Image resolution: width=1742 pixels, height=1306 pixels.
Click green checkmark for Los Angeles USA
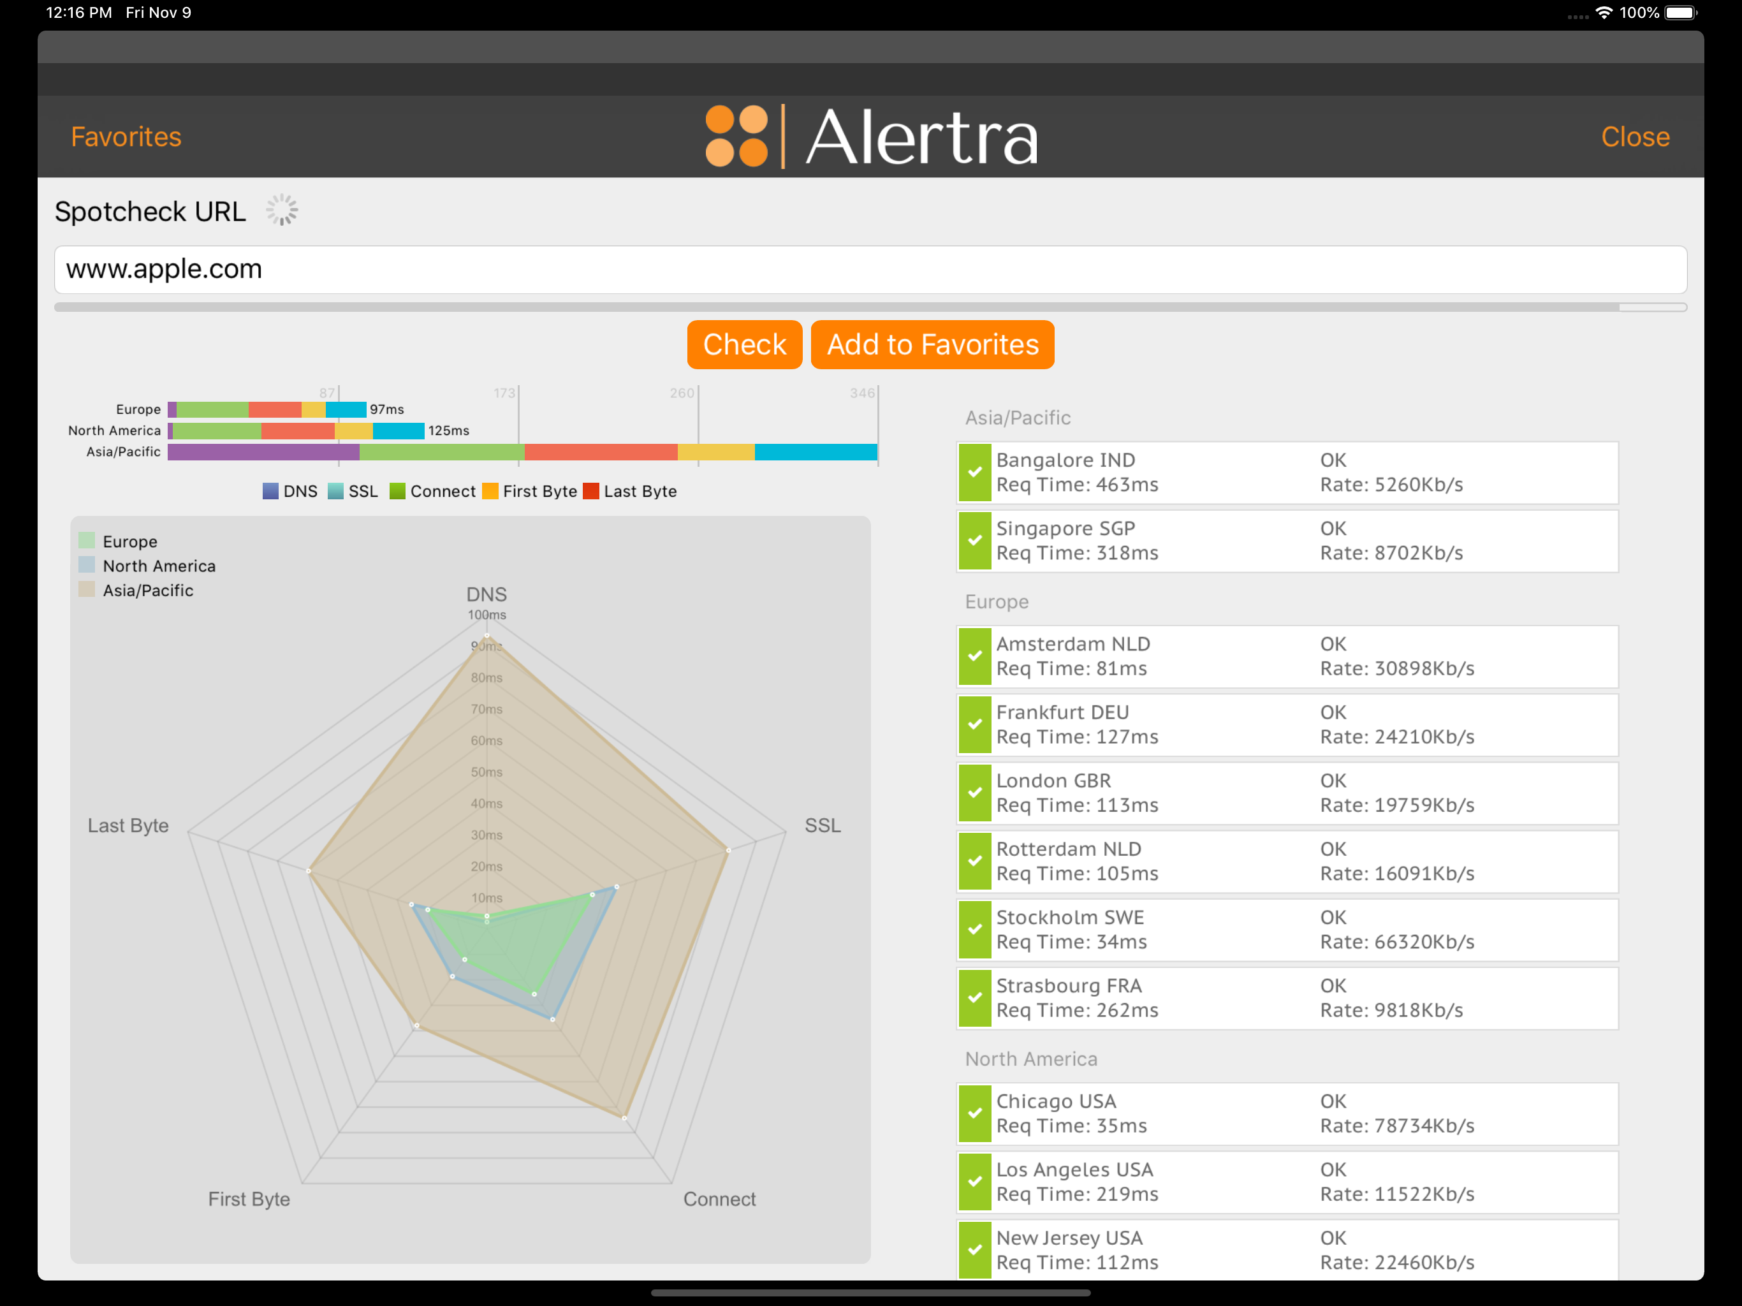tap(974, 1182)
